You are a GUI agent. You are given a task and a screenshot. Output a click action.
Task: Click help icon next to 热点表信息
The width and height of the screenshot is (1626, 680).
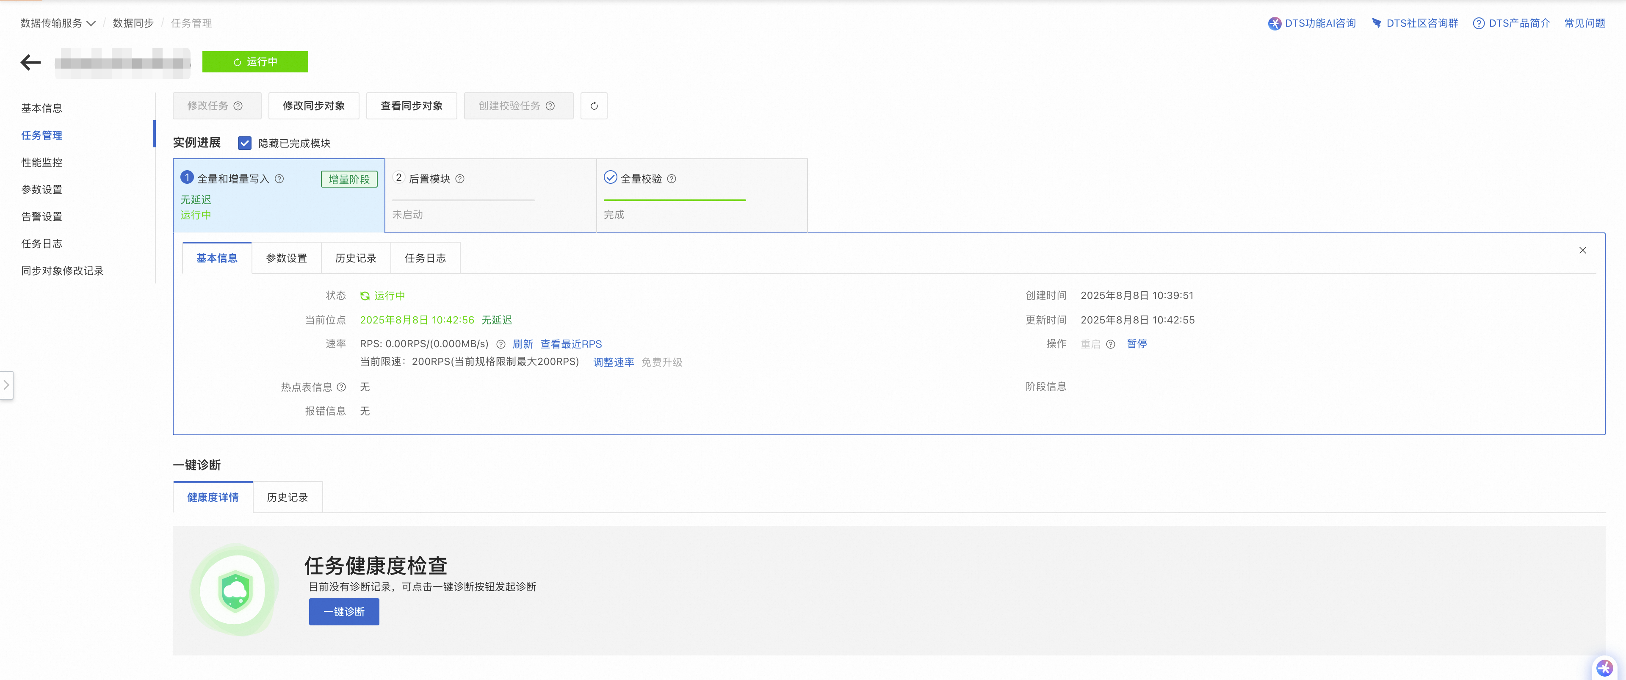[x=341, y=387]
